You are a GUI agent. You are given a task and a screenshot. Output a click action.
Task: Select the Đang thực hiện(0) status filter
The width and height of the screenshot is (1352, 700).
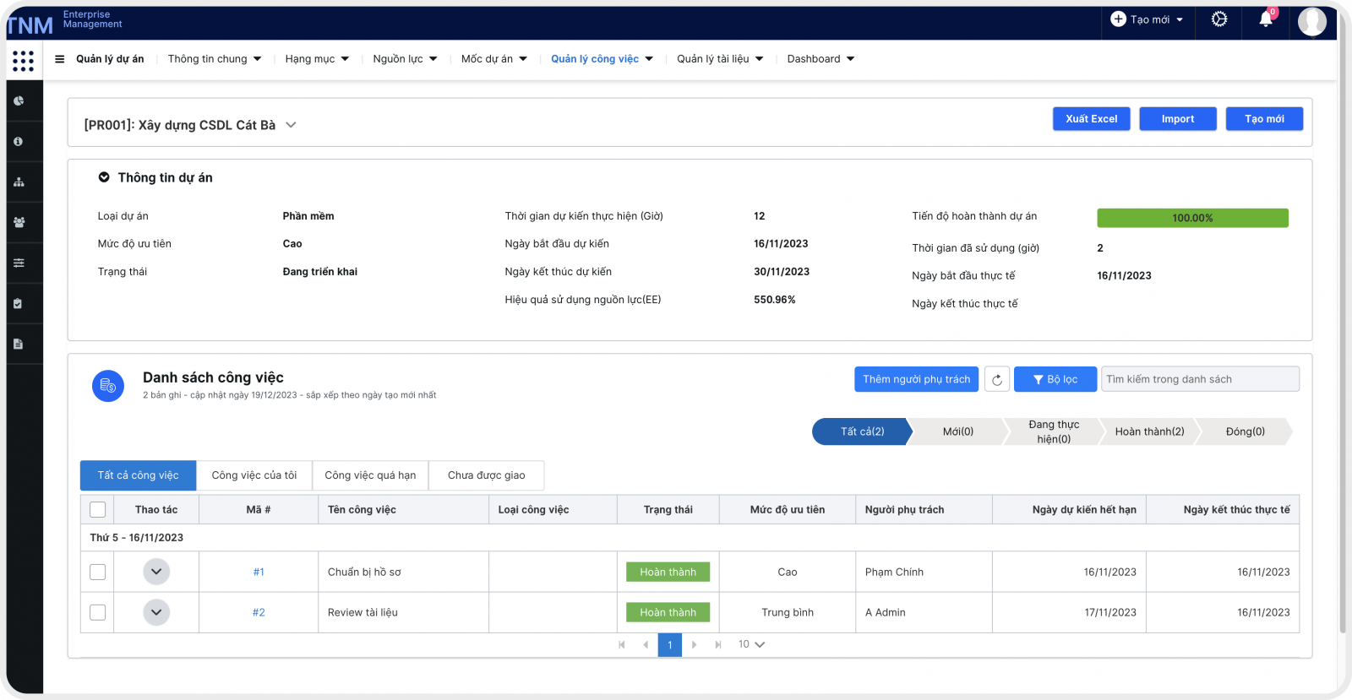pos(1054,431)
